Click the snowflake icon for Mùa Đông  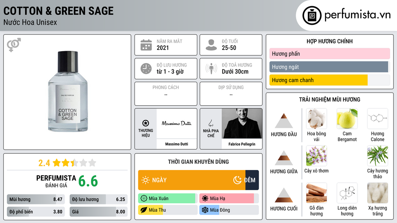click(x=205, y=210)
